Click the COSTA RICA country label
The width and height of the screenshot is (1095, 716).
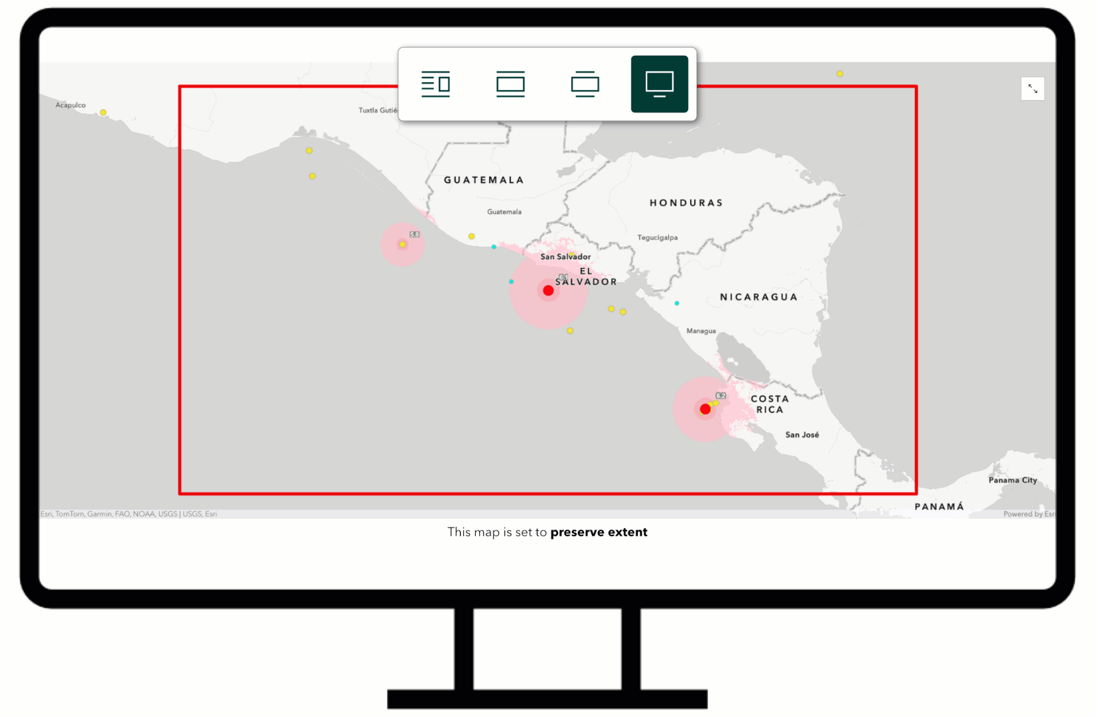click(x=770, y=404)
